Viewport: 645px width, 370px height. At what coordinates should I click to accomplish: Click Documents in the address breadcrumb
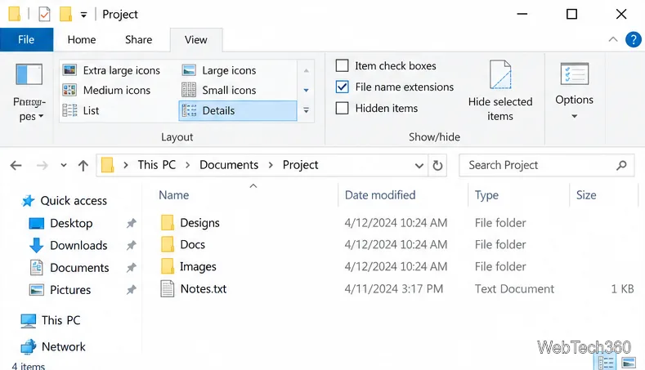click(229, 165)
